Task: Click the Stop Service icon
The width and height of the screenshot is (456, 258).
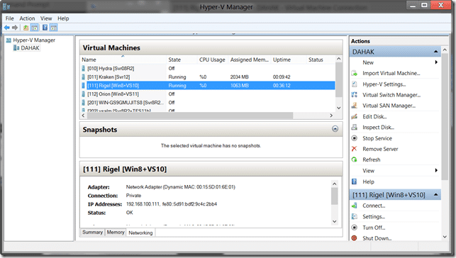Action: [354, 138]
